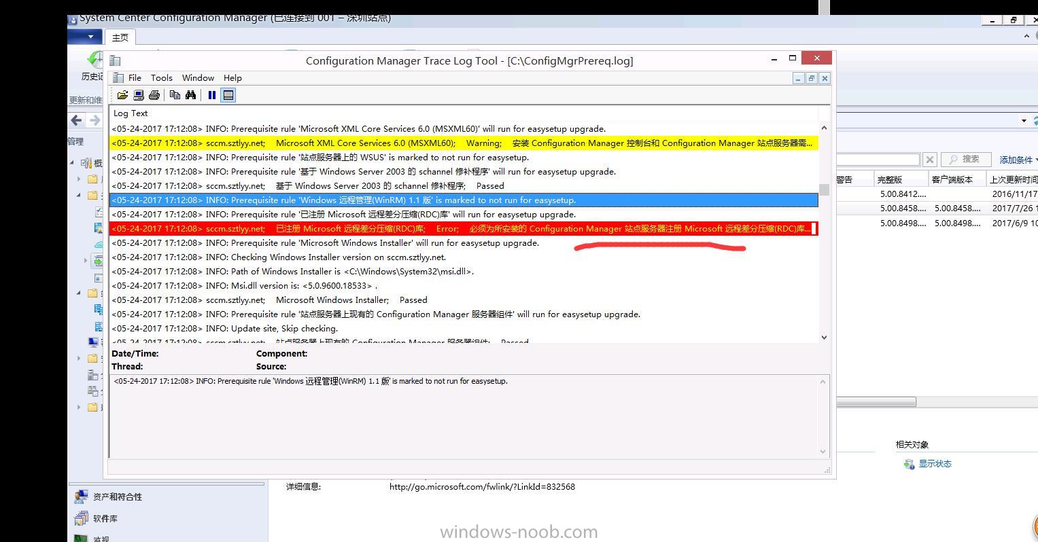Print the log with the printer icon
The width and height of the screenshot is (1038, 542).
(154, 95)
